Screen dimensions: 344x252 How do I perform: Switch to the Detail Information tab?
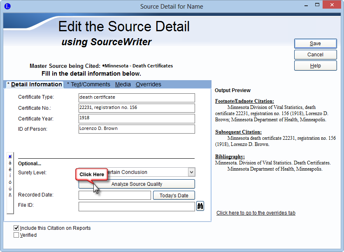(35, 84)
